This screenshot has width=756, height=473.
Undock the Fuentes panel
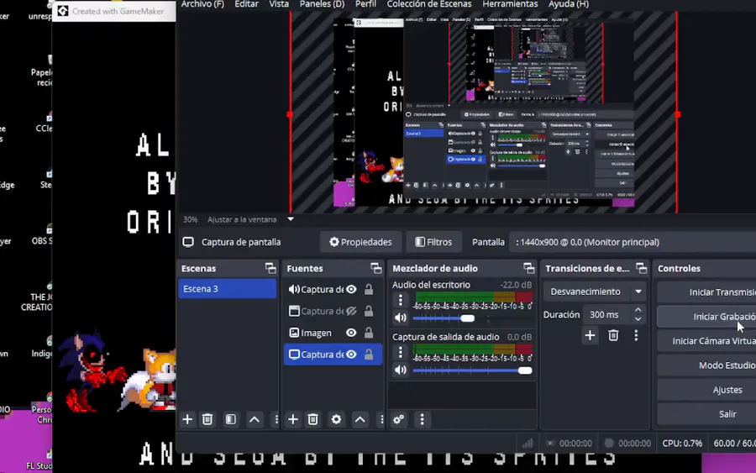click(376, 268)
